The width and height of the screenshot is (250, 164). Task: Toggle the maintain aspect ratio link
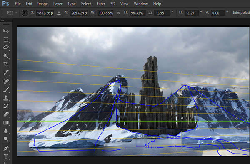[x=118, y=13]
